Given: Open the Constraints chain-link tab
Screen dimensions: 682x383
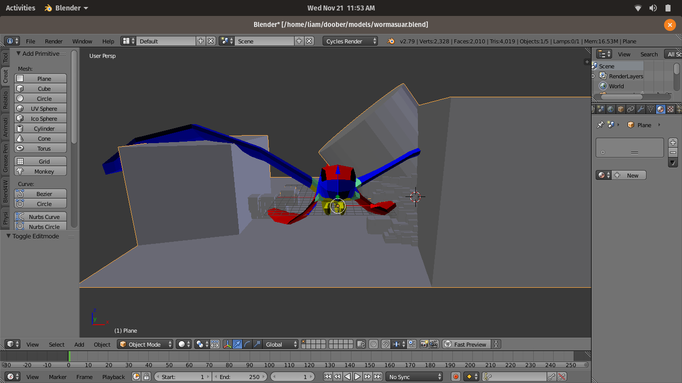Looking at the screenshot, I should tap(631, 109).
